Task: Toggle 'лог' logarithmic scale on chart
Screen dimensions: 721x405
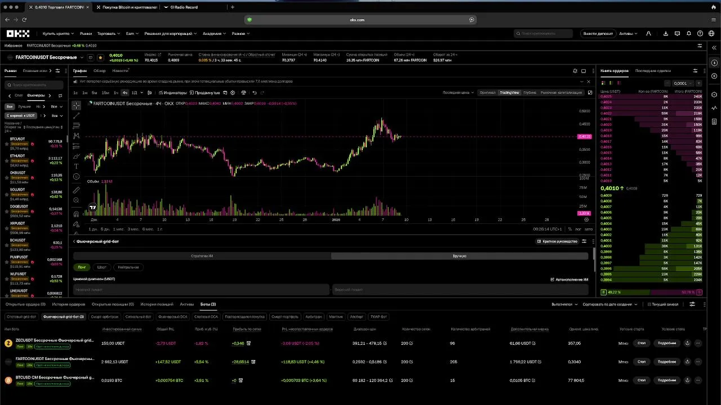Action: [578, 229]
